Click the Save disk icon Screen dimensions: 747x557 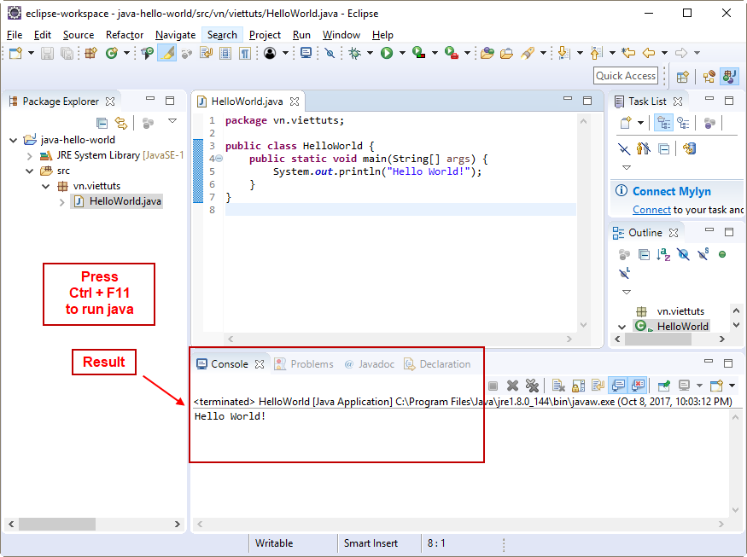click(x=47, y=53)
